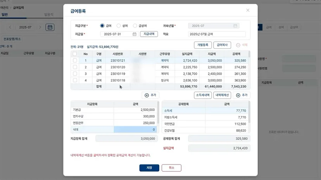
Task: Check the row for employee 23010120
Action: pos(75,67)
